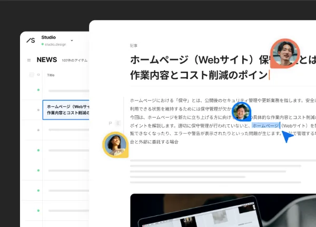
Task: Click the status column icon in header
Action: [38, 75]
